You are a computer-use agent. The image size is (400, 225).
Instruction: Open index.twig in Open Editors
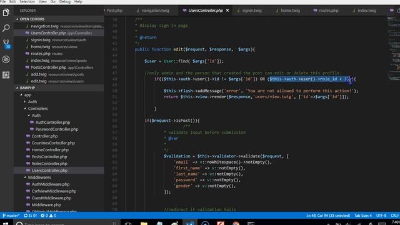[x=59, y=61]
